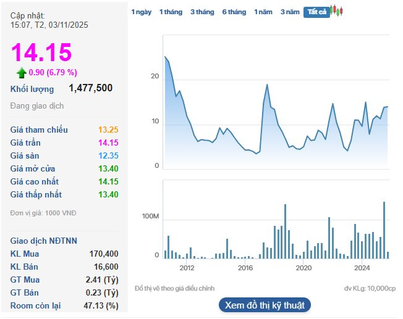The width and height of the screenshot is (403, 319).
Task: Select the Tất cả range tab
Action: click(316, 12)
